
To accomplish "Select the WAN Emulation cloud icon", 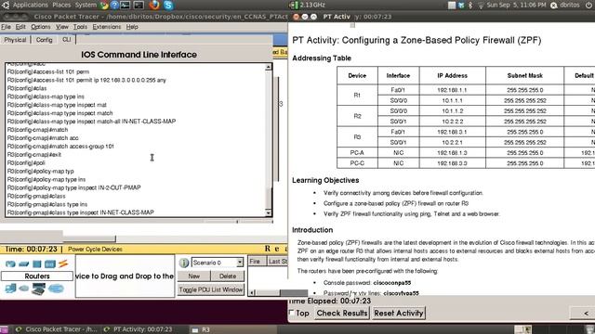I will (23, 289).
